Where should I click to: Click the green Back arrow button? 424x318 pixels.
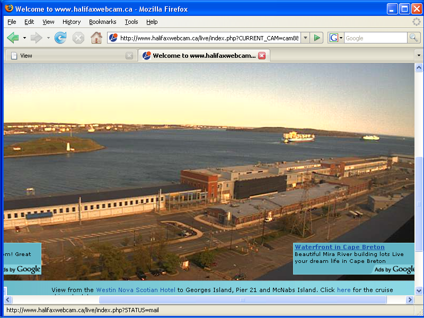click(x=13, y=38)
